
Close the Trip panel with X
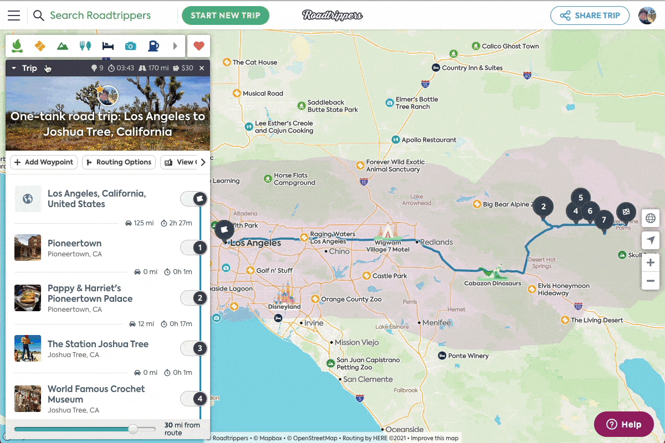pyautogui.click(x=202, y=68)
